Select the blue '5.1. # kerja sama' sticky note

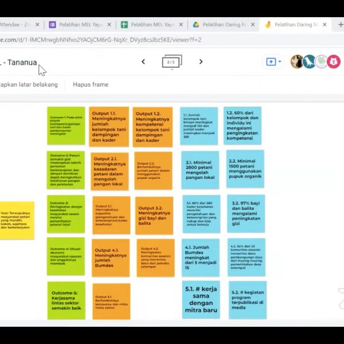201,299
